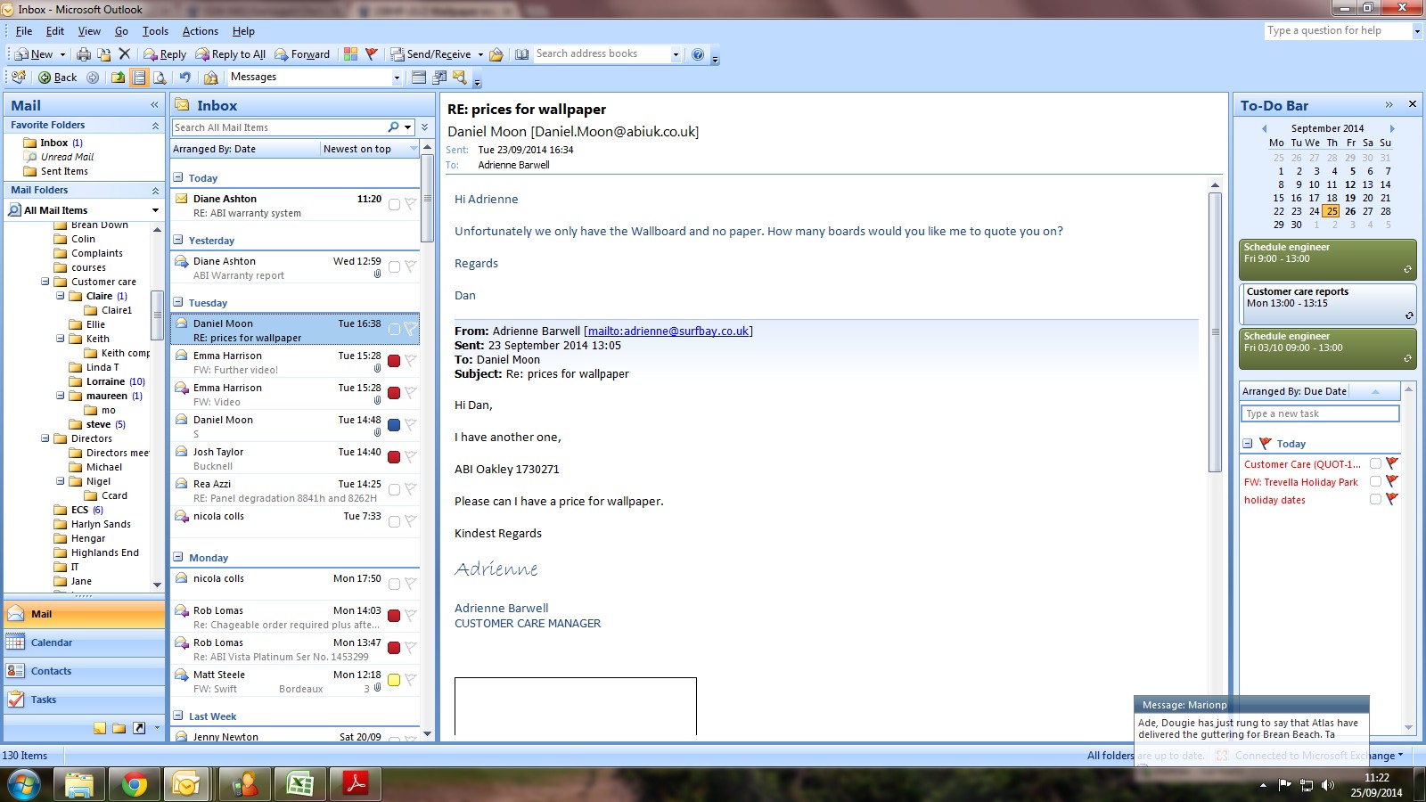
Task: Open the New item dropdown arrow
Action: point(62,54)
